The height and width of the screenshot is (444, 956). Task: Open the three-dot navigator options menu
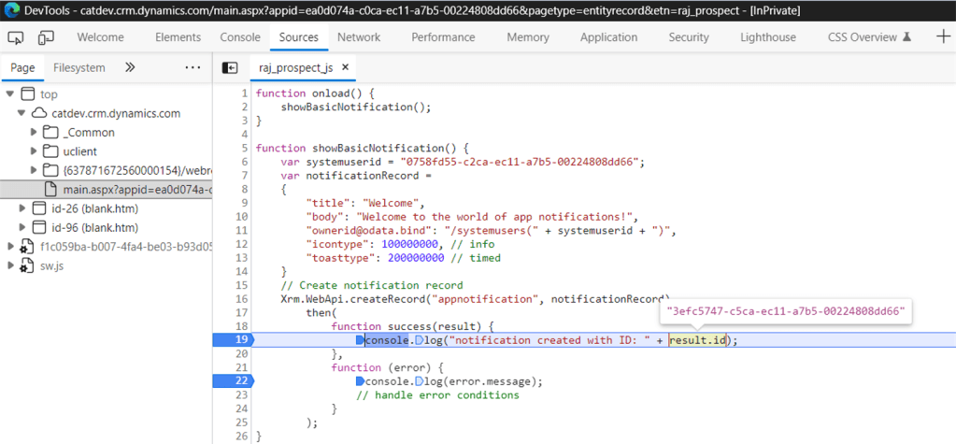point(193,68)
